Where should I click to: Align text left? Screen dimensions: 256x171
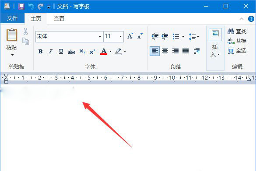(155, 51)
